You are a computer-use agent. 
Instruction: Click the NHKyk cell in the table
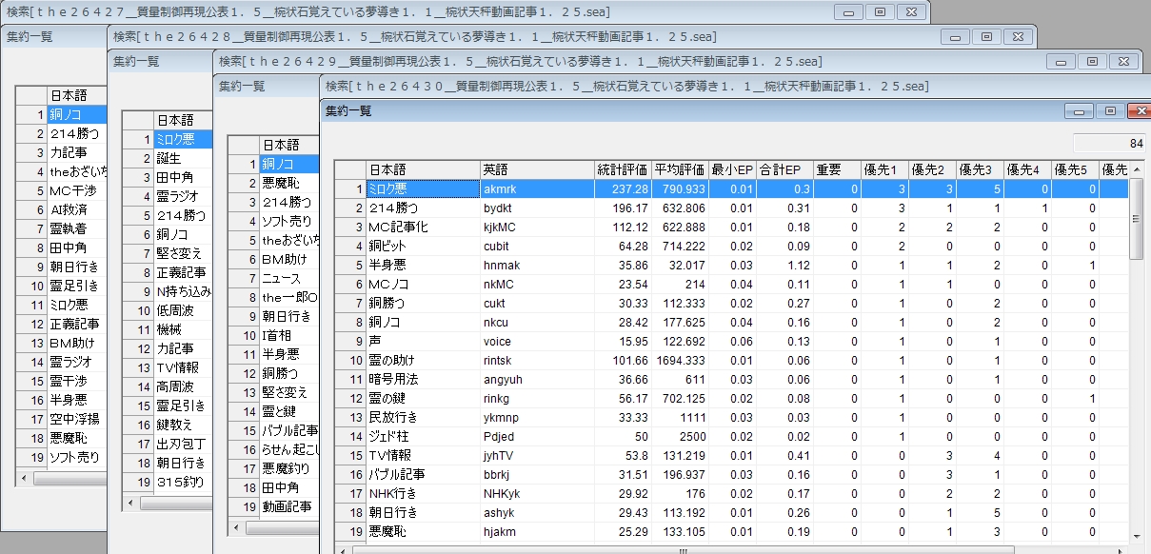tap(536, 494)
